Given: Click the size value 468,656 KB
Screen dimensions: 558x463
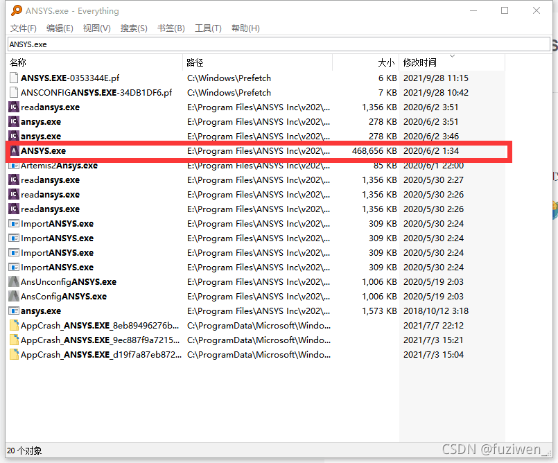Looking at the screenshot, I should point(374,150).
